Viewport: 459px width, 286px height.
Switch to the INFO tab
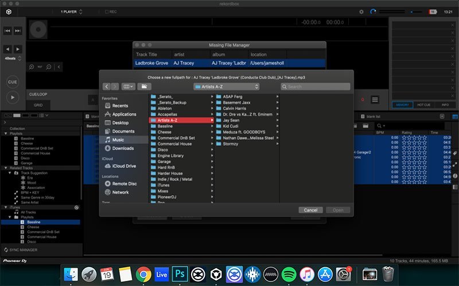[445, 105]
